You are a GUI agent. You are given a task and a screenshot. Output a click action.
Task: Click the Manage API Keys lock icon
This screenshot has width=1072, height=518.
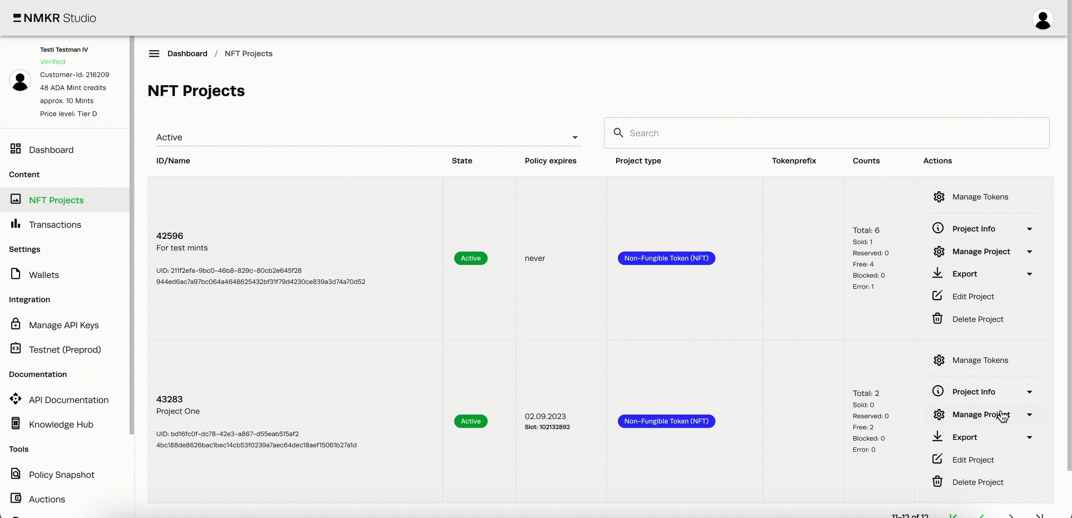[x=16, y=324]
